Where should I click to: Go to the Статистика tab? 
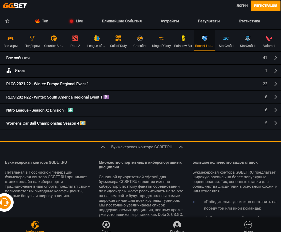coord(249,21)
